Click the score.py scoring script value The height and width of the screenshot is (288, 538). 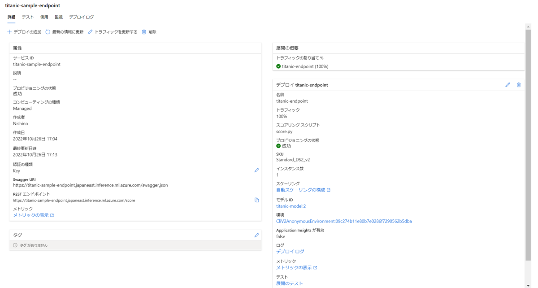coord(284,131)
